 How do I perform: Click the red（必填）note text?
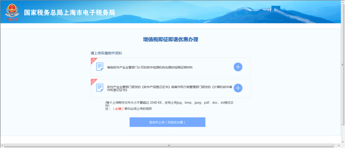coord(118,109)
